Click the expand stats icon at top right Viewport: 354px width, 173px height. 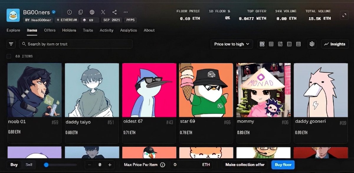pos(344,15)
